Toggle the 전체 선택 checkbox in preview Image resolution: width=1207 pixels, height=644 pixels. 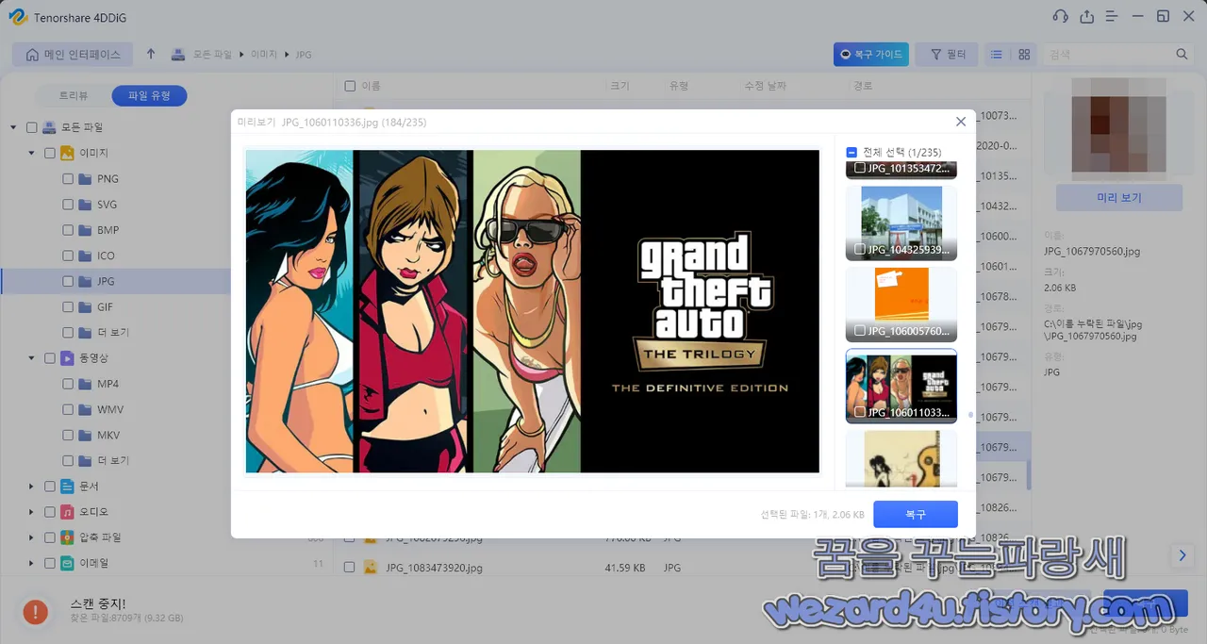(852, 152)
